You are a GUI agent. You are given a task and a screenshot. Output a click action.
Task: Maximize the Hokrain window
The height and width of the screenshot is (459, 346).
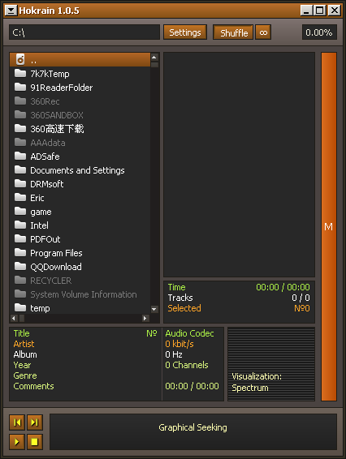(x=320, y=11)
